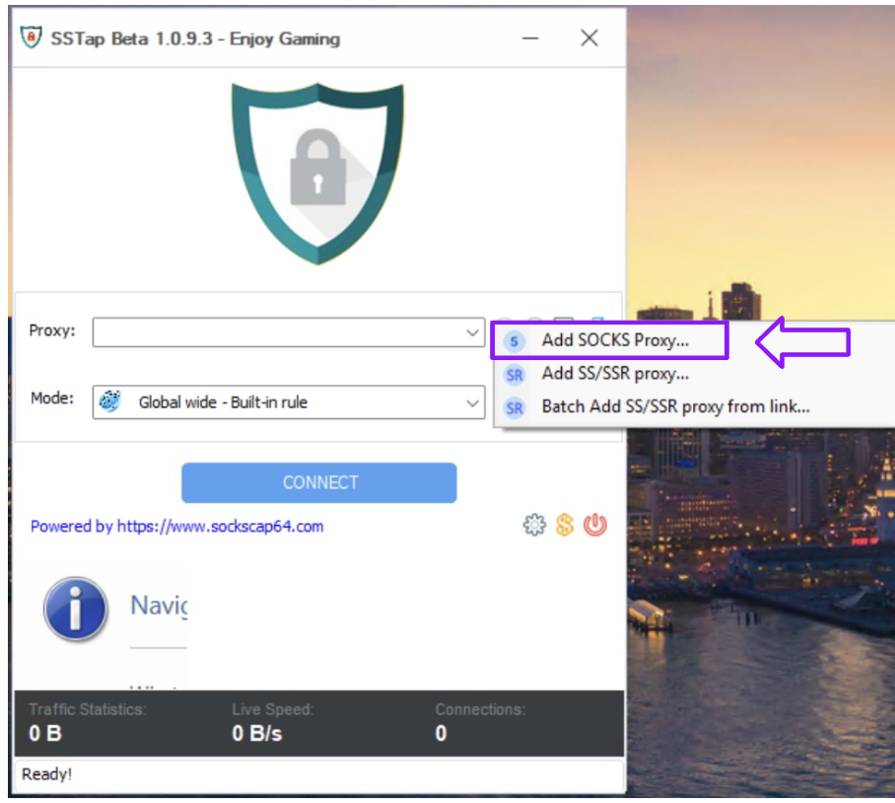
Task: Choose Add SS/SSR proxy... menu entry
Action: 615,374
